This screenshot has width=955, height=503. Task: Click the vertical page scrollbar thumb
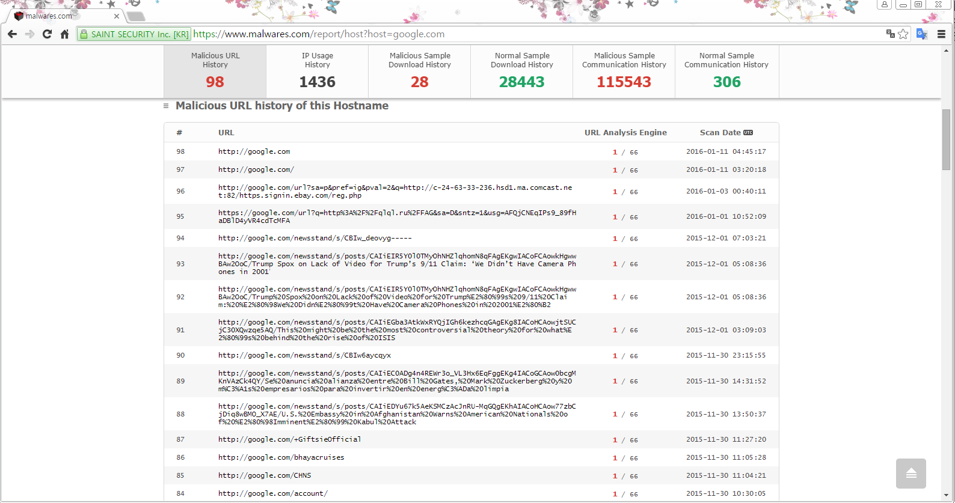click(947, 139)
